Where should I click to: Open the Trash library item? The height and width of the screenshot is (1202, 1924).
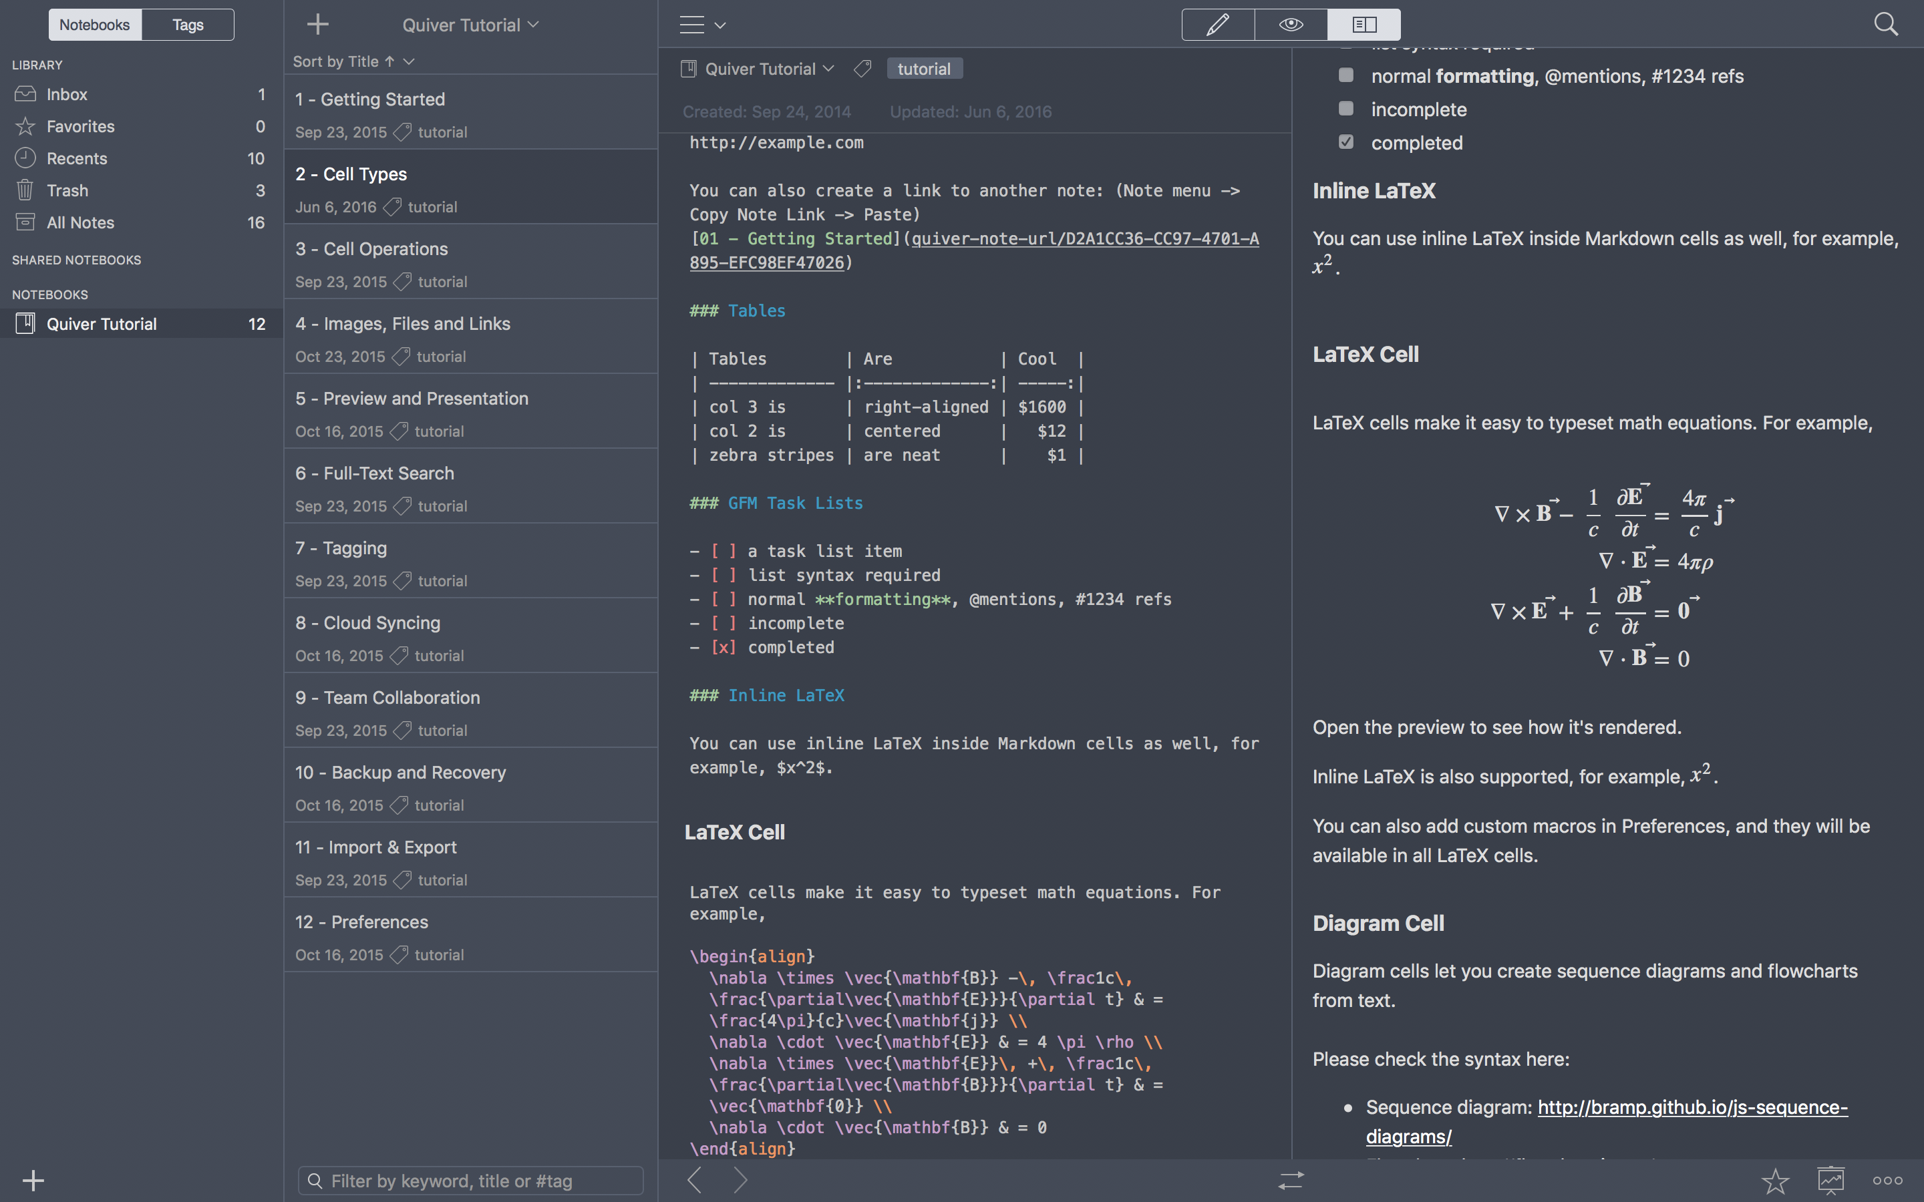[67, 191]
